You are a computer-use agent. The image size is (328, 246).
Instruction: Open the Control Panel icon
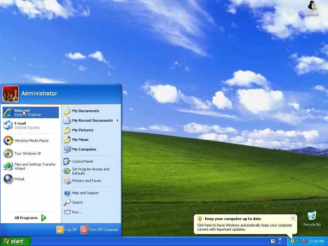pyautogui.click(x=67, y=161)
